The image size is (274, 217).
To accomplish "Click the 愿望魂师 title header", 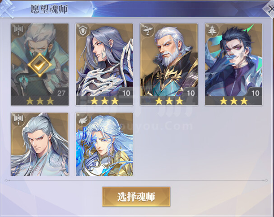I will point(49,9).
